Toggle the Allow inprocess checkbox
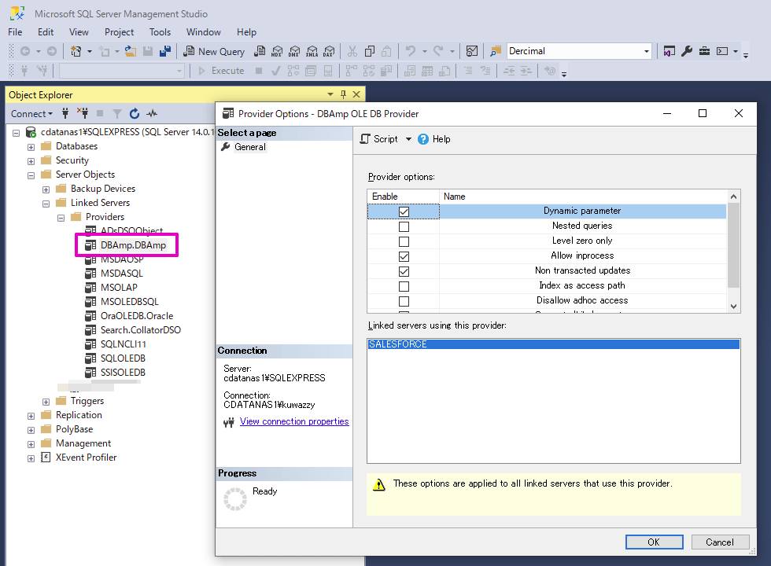 (x=404, y=256)
